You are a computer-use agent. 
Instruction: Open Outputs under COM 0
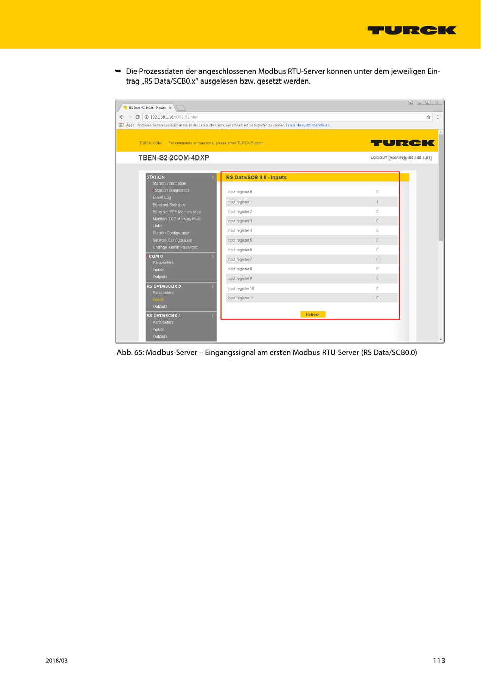pos(160,277)
